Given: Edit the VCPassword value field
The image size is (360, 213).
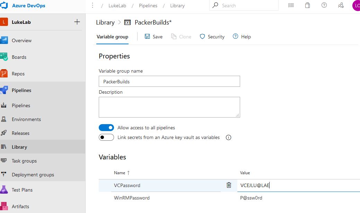Looking at the screenshot, I should 299,185.
